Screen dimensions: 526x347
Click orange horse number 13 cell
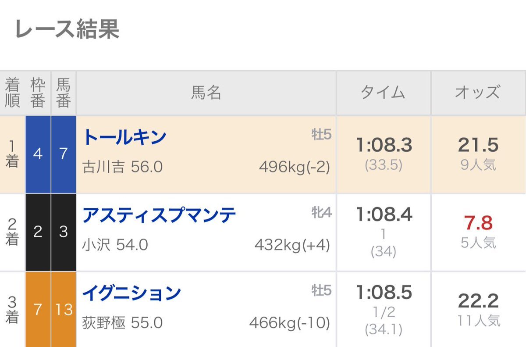tap(64, 310)
